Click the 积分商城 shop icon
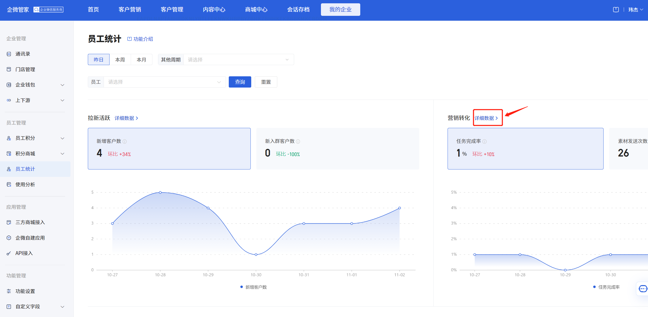Viewport: 648px width, 317px height. pyautogui.click(x=9, y=154)
